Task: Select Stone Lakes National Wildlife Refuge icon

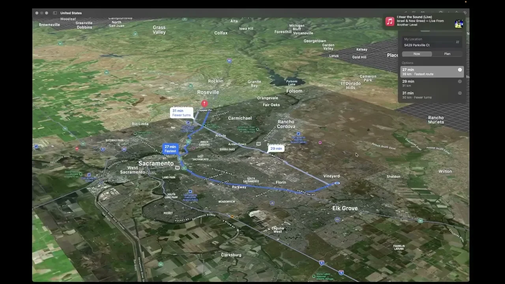Action: [314, 276]
